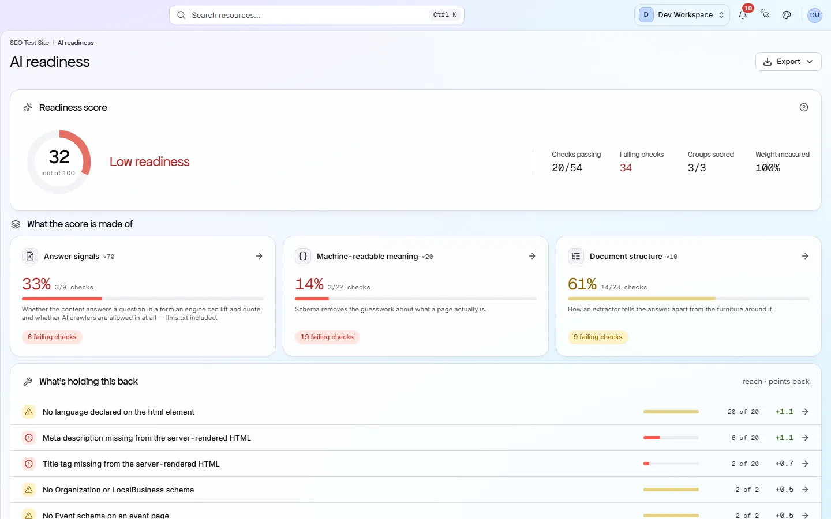831x519 pixels.
Task: Open the notifications bell
Action: click(x=743, y=15)
